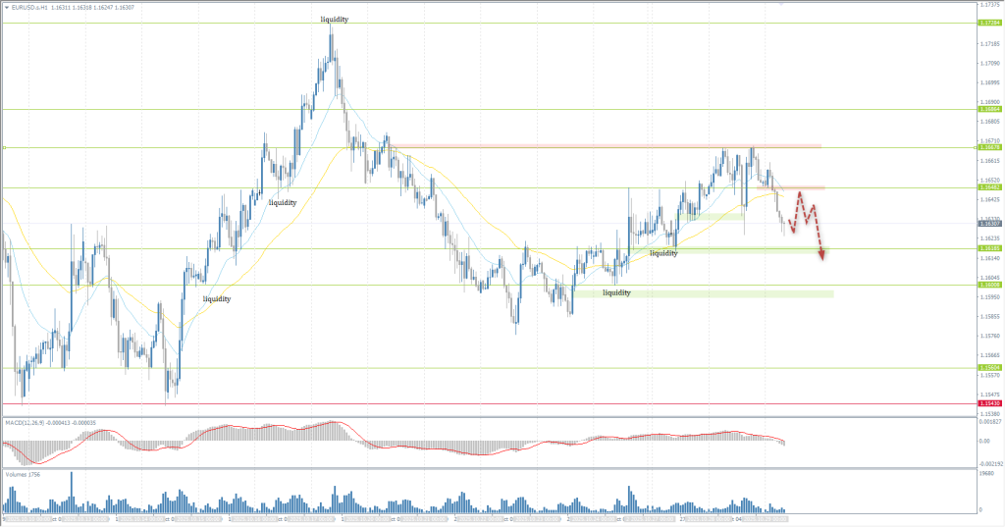Select the small red resistance zone near 1.16482

click(x=798, y=187)
